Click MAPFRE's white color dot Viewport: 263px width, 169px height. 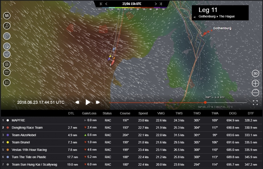click(x=8, y=120)
